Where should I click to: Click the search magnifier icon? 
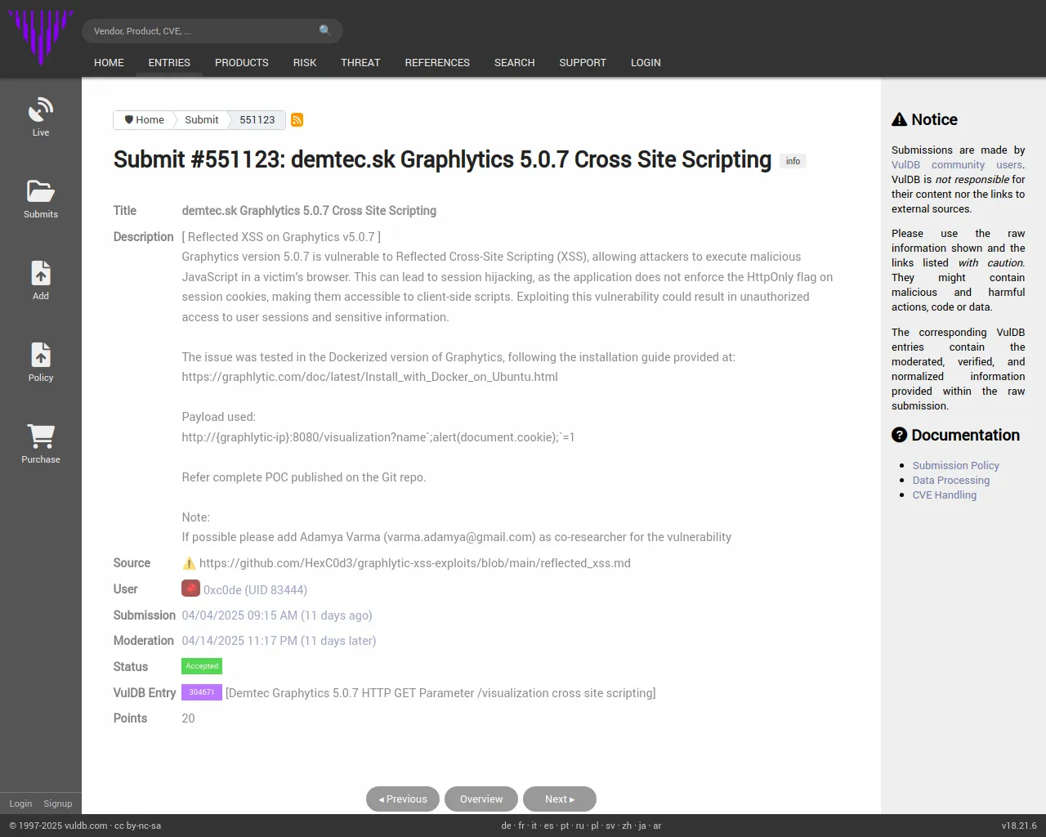tap(325, 30)
